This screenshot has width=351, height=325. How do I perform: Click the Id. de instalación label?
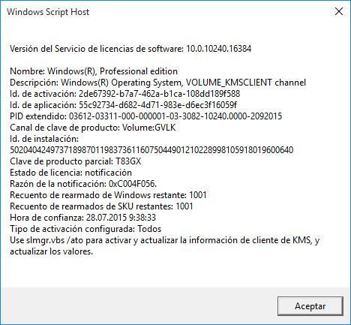click(44, 139)
